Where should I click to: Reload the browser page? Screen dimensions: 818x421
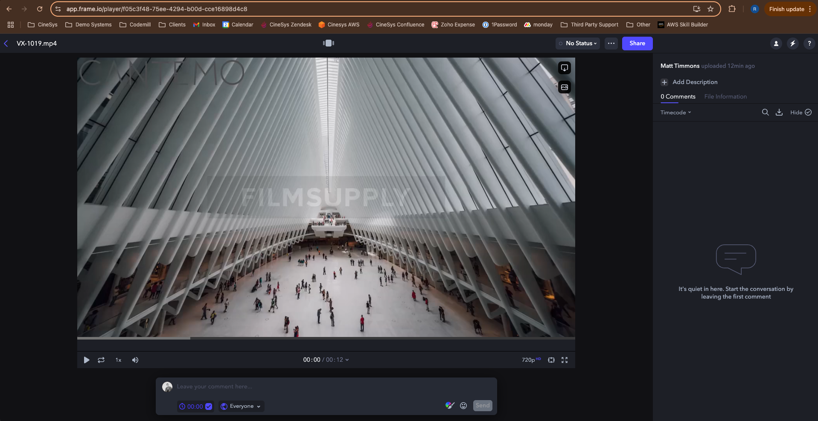40,9
